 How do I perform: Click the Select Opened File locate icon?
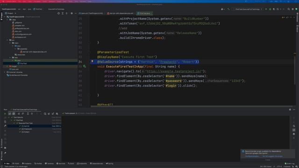[58, 14]
